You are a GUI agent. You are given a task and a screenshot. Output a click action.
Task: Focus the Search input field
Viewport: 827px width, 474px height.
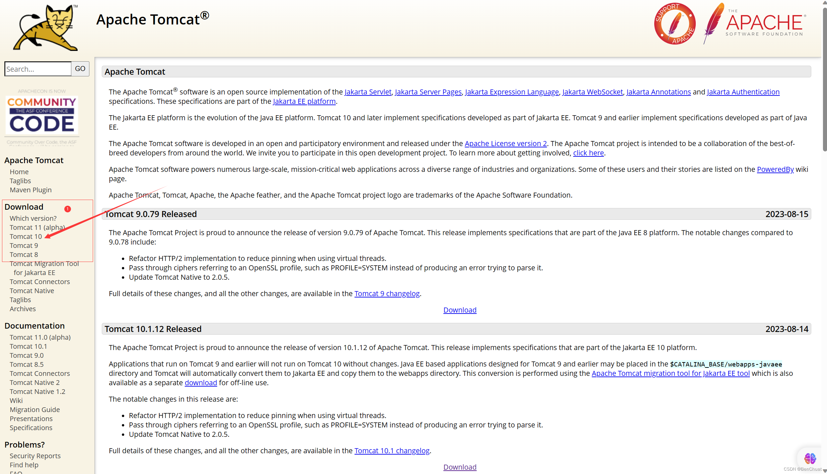[38, 69]
